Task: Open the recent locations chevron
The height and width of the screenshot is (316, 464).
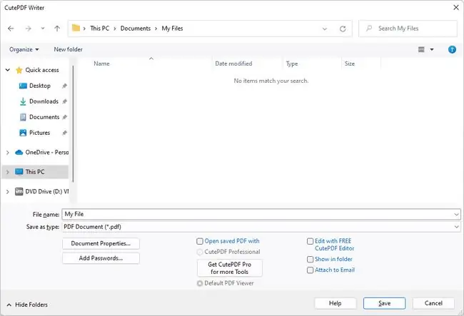Action: coord(43,29)
